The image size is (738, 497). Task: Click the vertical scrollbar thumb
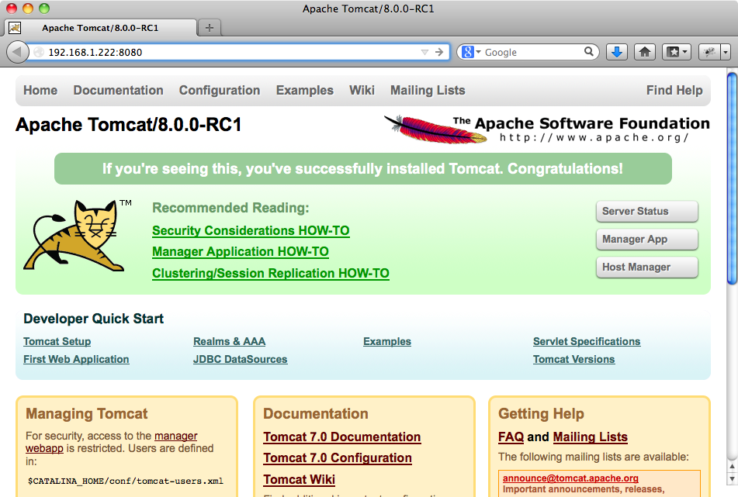(x=732, y=178)
